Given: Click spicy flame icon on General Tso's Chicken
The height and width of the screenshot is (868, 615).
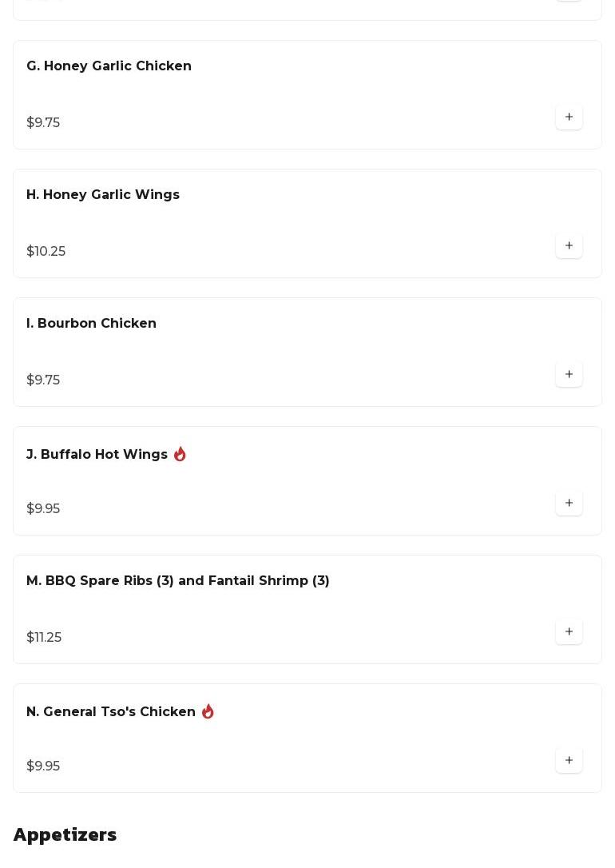Looking at the screenshot, I should pyautogui.click(x=208, y=711).
